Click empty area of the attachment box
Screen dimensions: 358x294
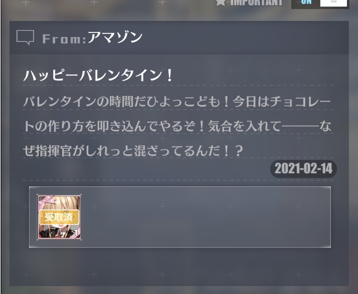click(x=205, y=217)
